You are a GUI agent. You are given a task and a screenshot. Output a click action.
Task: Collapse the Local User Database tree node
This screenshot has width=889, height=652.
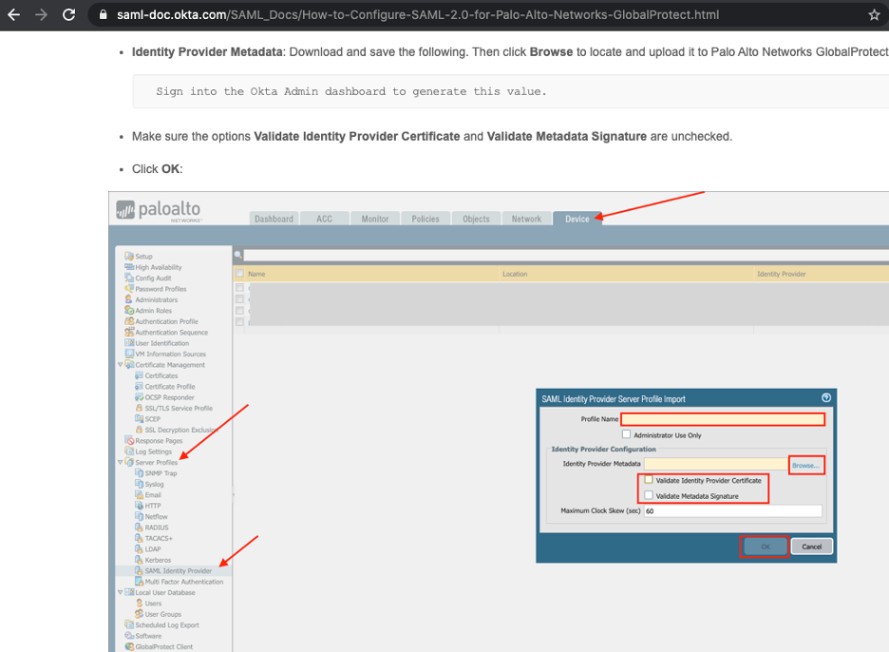(x=121, y=592)
